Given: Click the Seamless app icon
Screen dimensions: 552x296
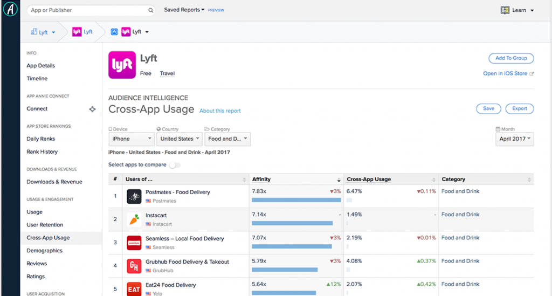Looking at the screenshot, I should coord(134,243).
